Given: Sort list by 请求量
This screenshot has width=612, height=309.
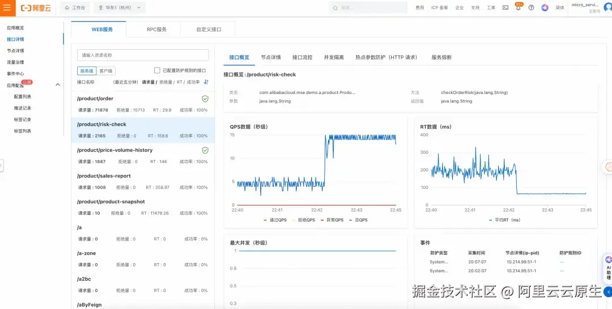Looking at the screenshot, I should coord(148,82).
